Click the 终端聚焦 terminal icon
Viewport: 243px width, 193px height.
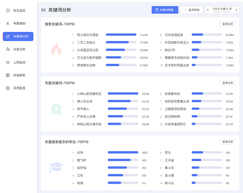(8, 75)
